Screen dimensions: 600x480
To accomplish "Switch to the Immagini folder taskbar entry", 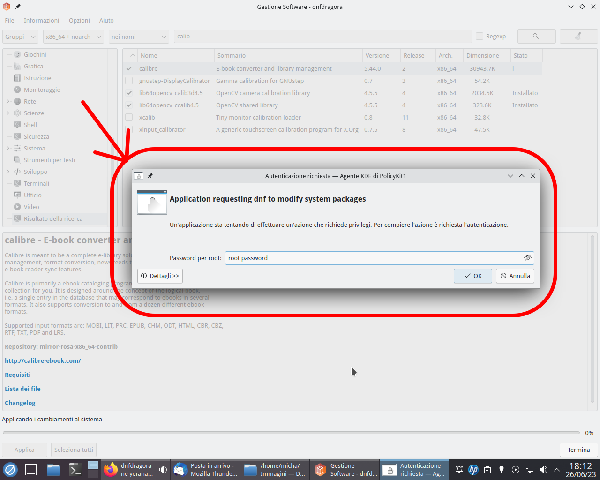I will point(275,470).
